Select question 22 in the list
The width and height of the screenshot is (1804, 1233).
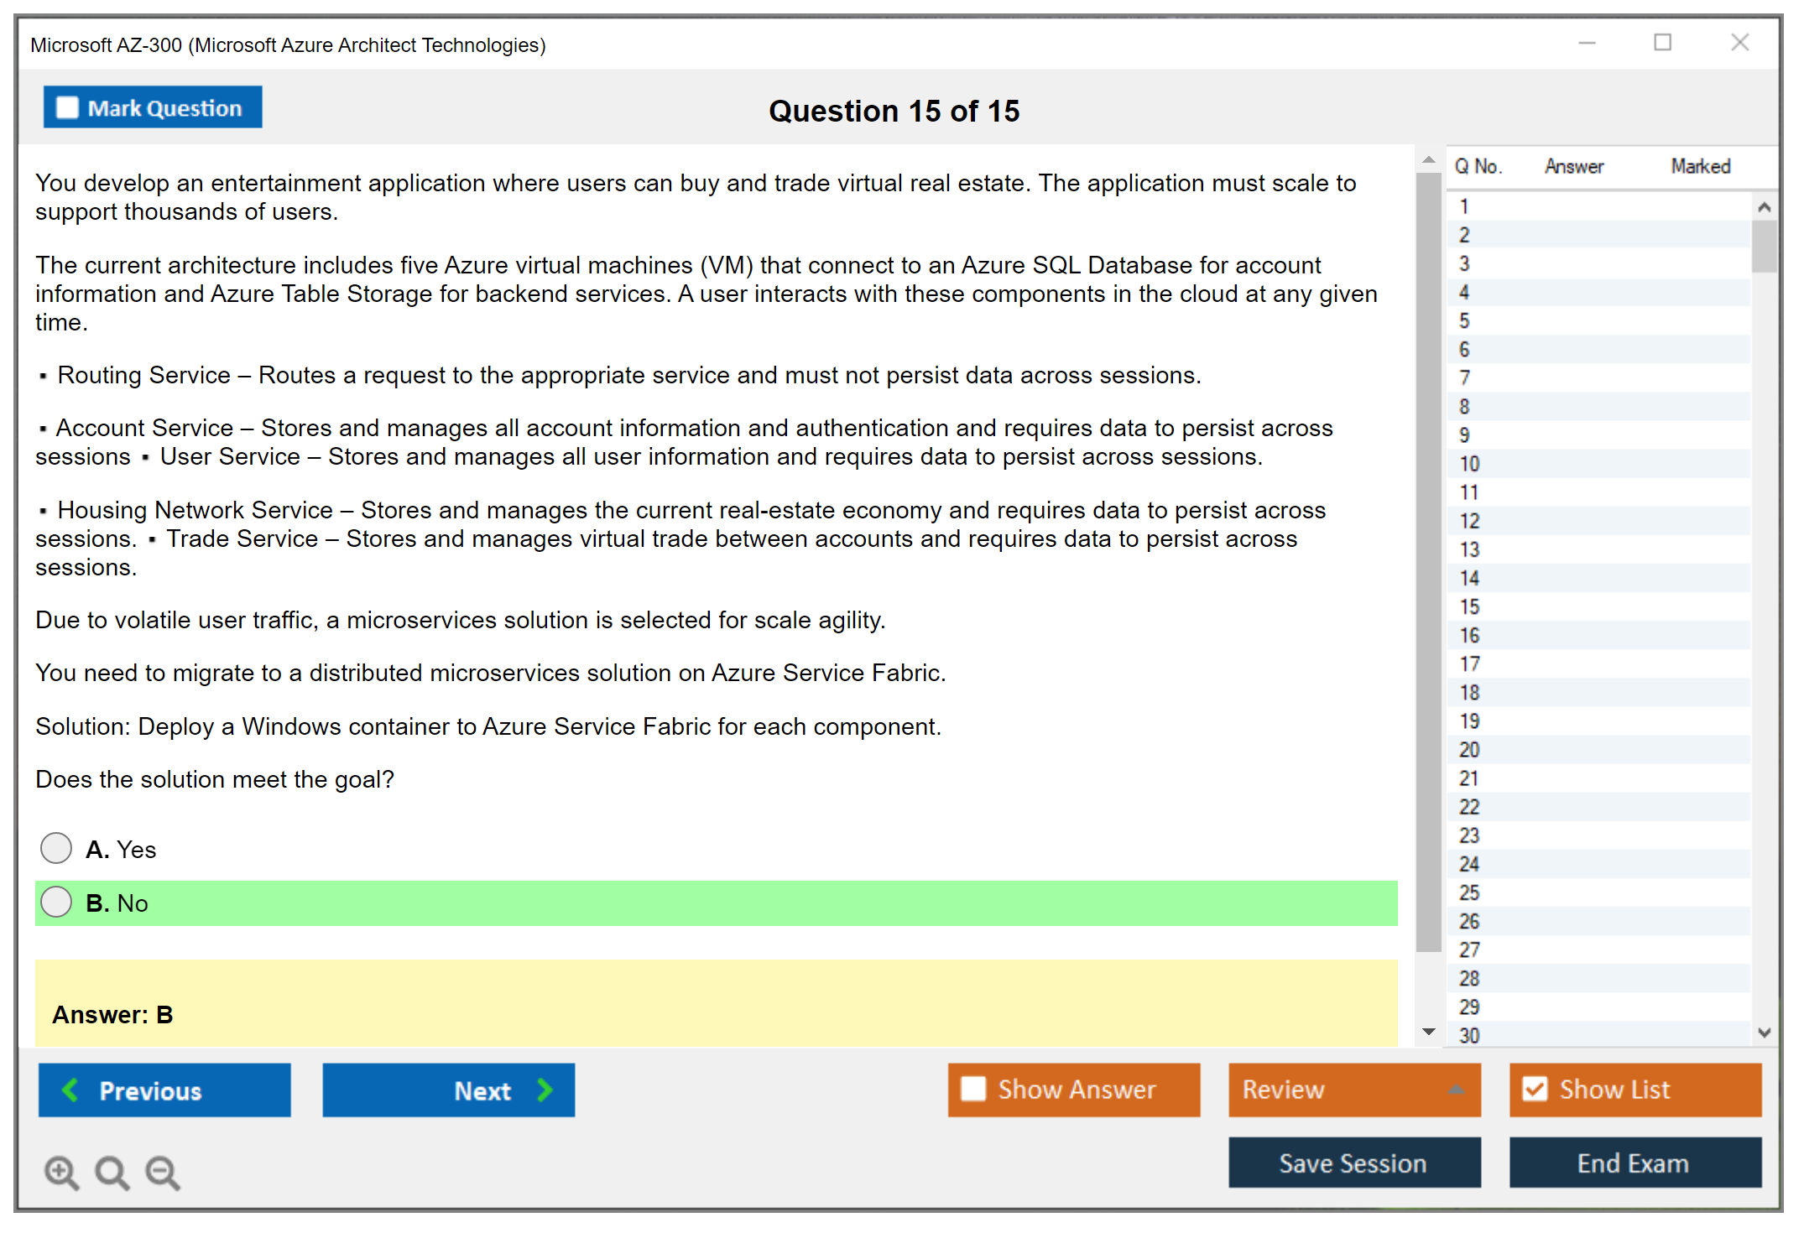1469,807
